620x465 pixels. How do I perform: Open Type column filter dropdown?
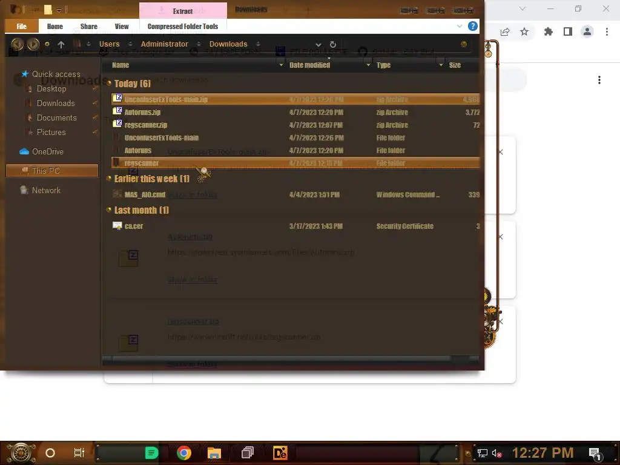click(441, 65)
